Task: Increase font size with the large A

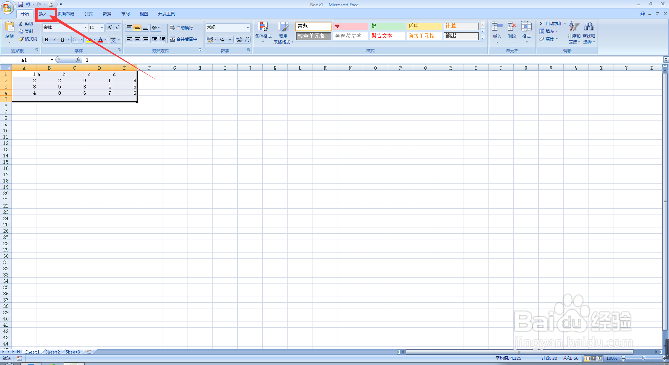Action: pyautogui.click(x=109, y=28)
